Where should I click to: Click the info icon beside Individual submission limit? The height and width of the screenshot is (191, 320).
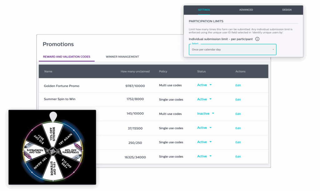click(257, 39)
